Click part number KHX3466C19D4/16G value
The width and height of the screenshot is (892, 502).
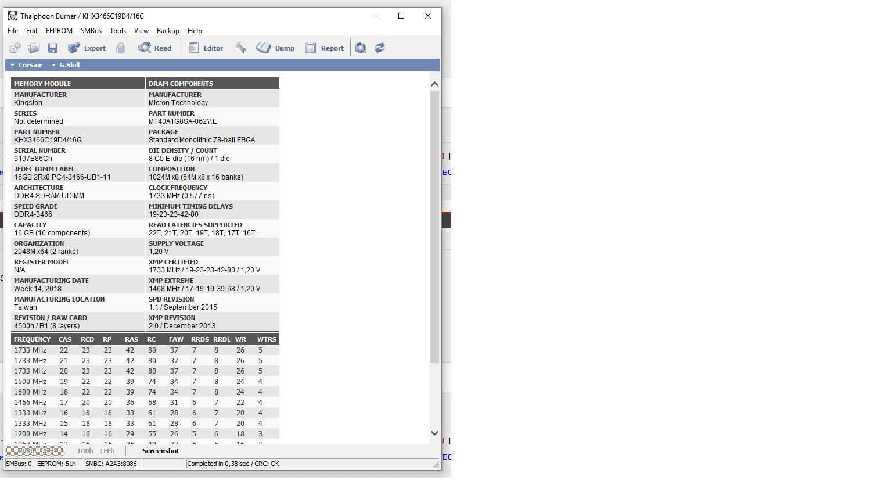[48, 140]
